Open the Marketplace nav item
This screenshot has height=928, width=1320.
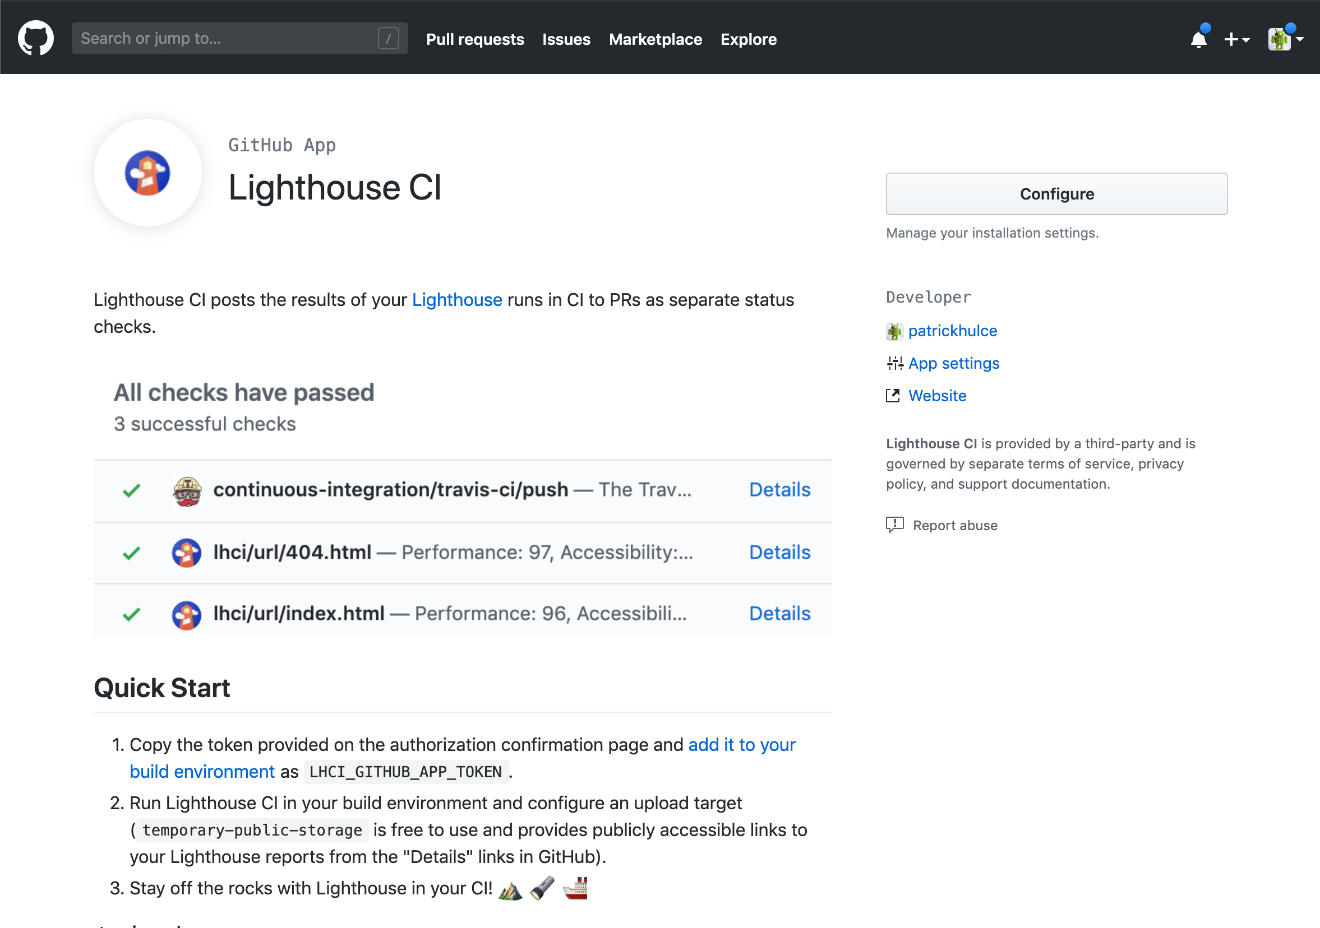coord(656,39)
